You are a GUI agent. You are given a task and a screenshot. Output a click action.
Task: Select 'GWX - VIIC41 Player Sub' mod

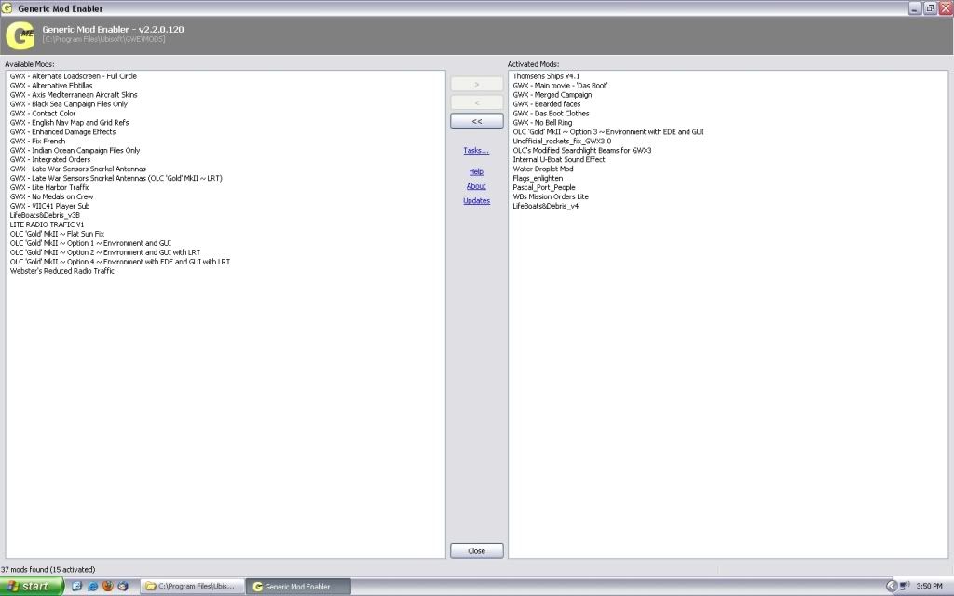pyautogui.click(x=50, y=206)
